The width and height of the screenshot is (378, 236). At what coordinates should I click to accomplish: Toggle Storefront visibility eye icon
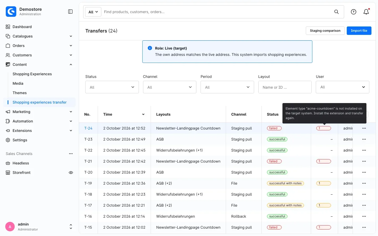coord(71,173)
